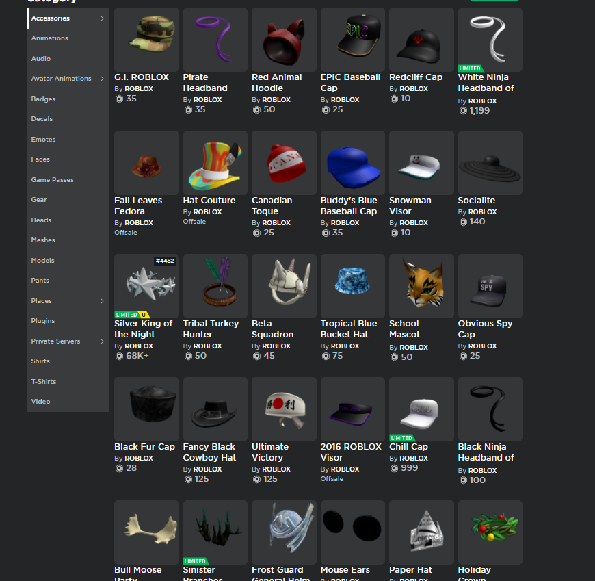Switch to the Shirts category

(x=40, y=361)
